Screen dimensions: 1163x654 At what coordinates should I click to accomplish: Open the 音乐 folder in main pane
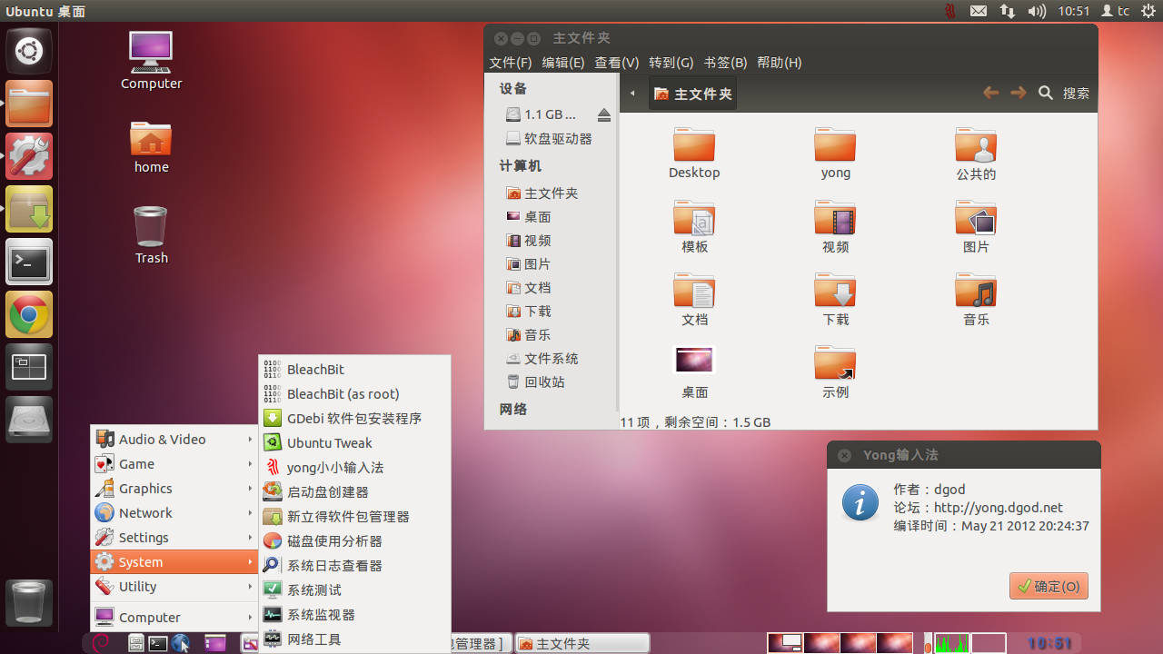(x=977, y=300)
